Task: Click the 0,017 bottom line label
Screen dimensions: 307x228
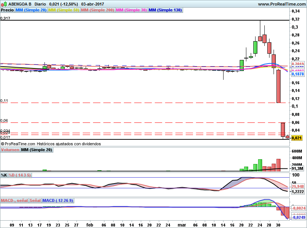Action: (5, 137)
